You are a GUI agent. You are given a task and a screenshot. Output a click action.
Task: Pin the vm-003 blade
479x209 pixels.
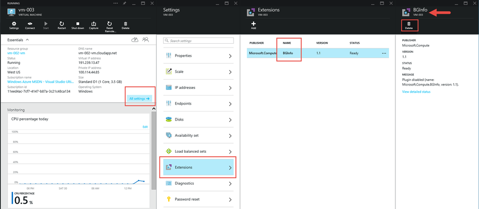(x=125, y=3)
